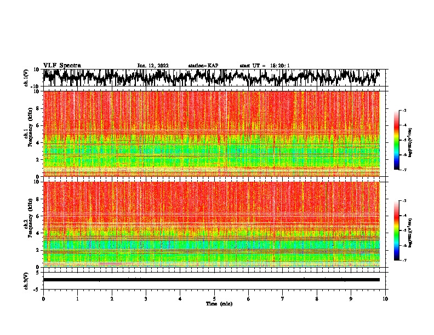Click the "VLF Spectra" plot title
This screenshot has height=335, width=434.
[x=62, y=66]
